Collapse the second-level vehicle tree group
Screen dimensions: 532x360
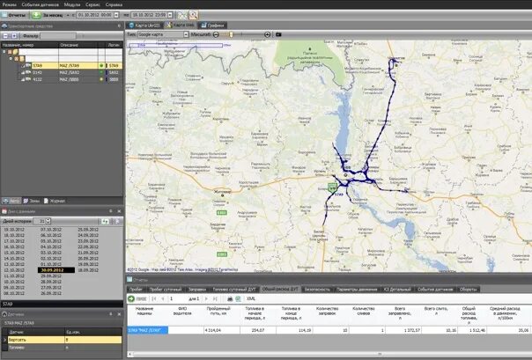tap(11, 59)
